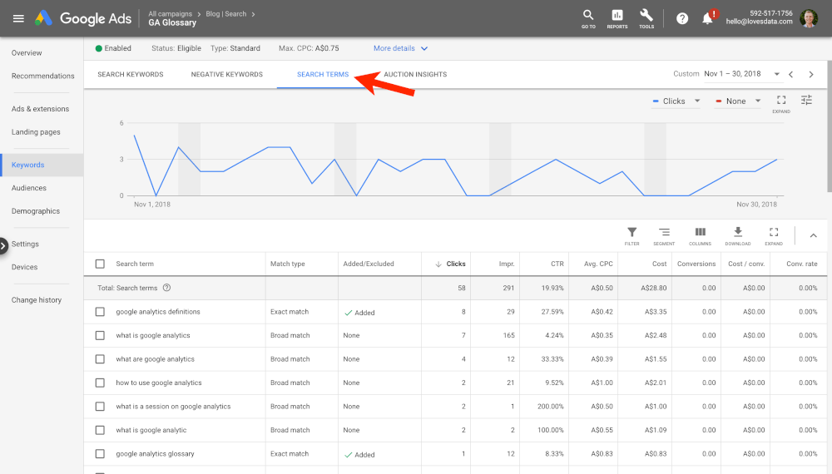832x474 pixels.
Task: Switch to Search Keywords tab
Action: pyautogui.click(x=131, y=74)
